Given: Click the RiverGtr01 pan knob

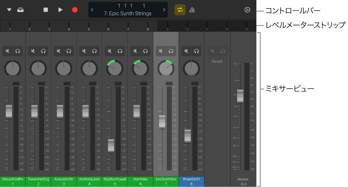Looking at the screenshot, I should (x=191, y=68).
